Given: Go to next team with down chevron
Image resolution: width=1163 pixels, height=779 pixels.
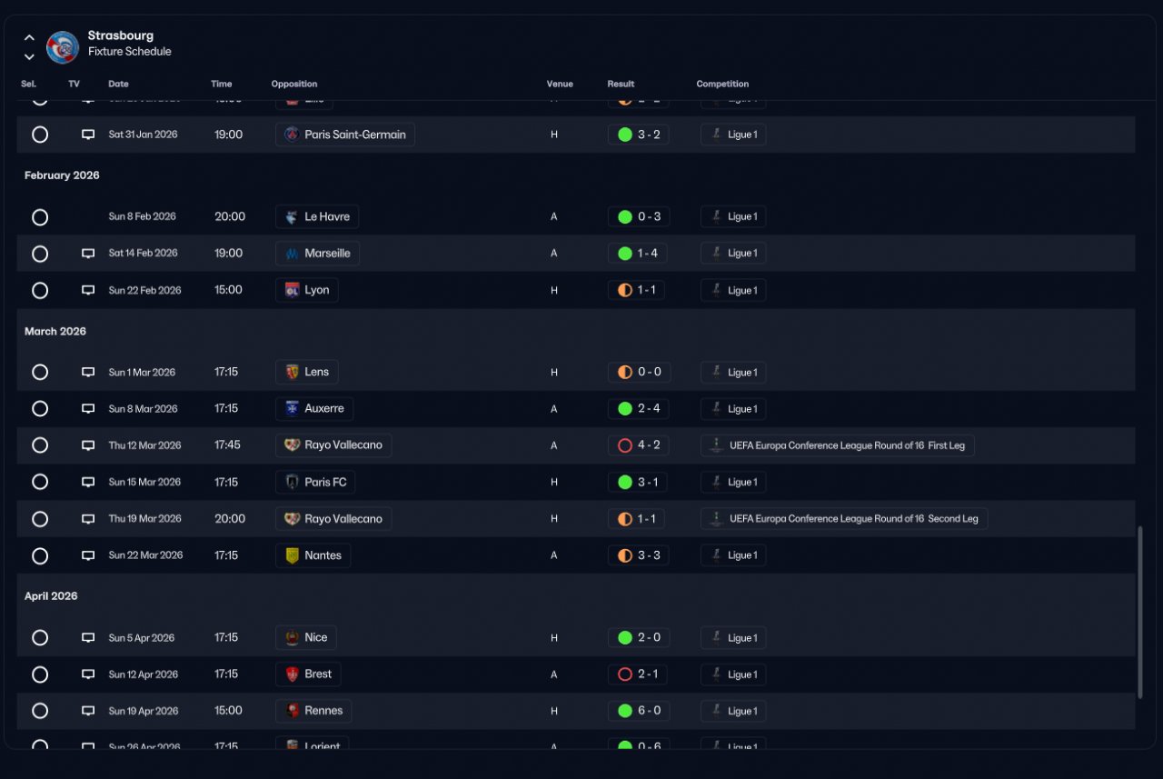Looking at the screenshot, I should (x=29, y=56).
